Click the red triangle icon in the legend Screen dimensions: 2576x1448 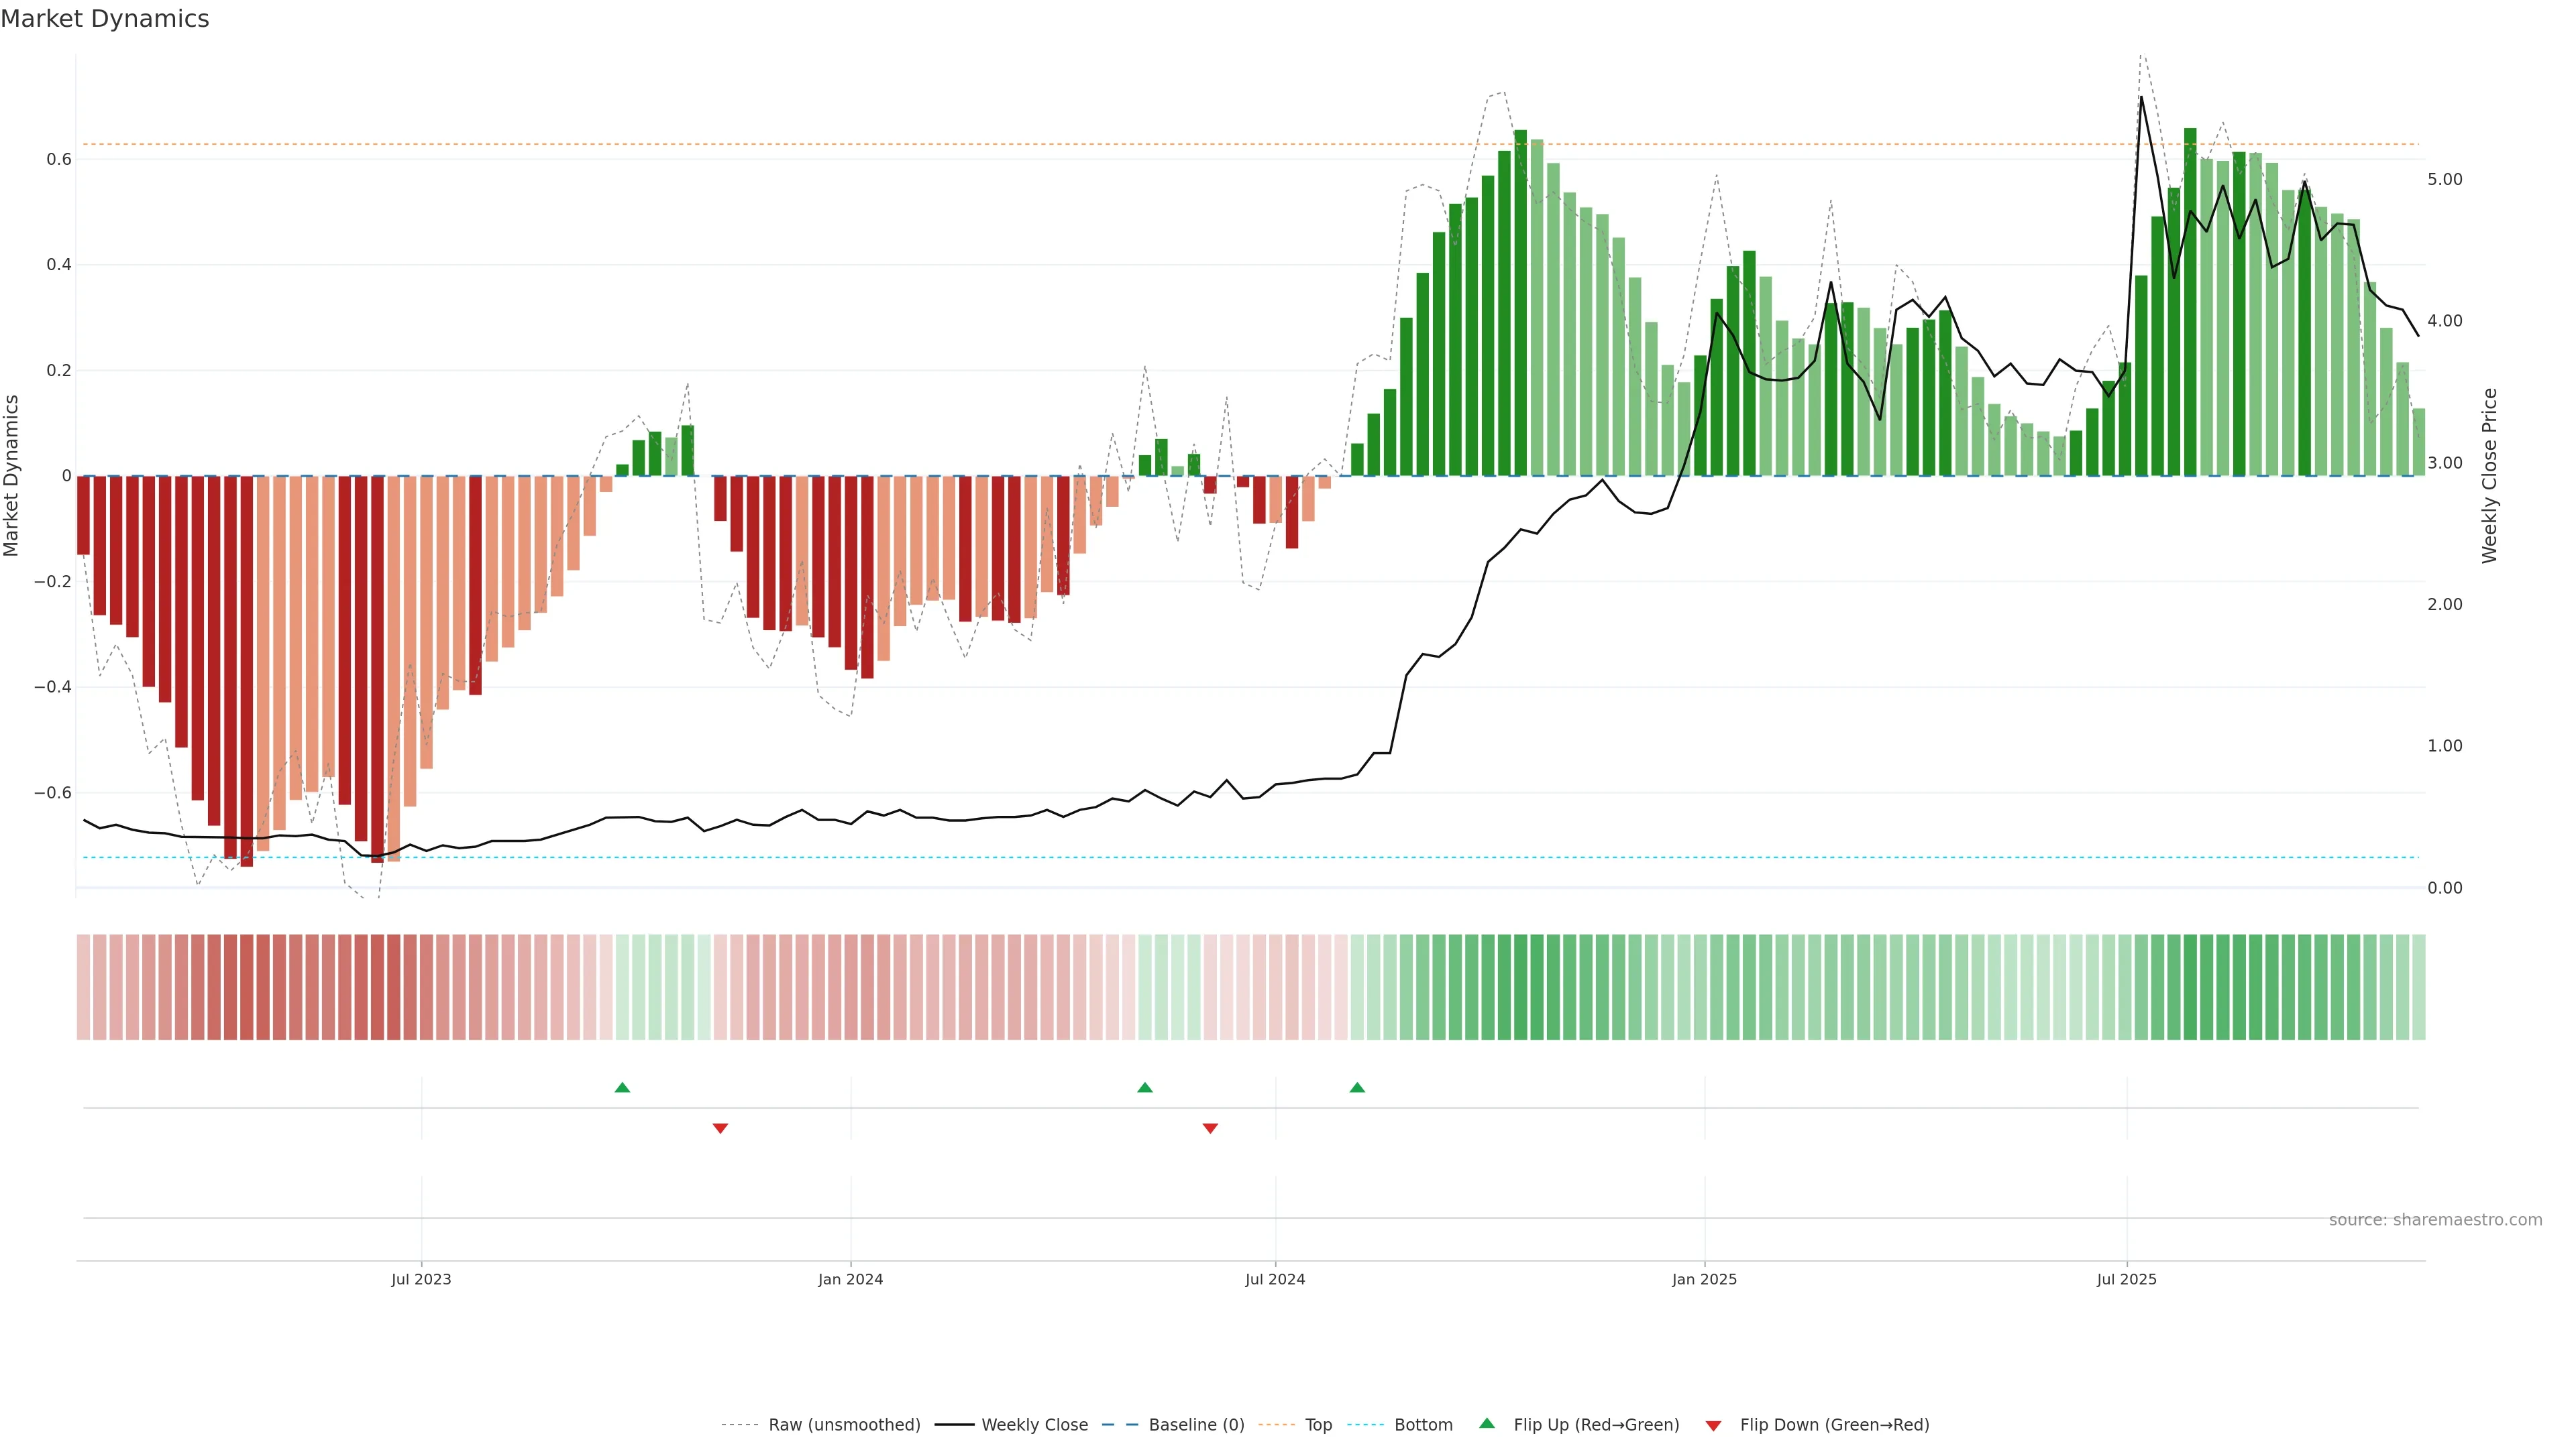[x=1713, y=1426]
